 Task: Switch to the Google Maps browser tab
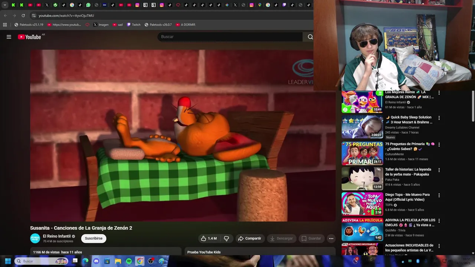[259, 5]
